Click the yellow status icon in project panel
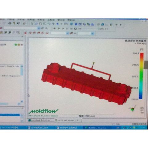This screenshot has width=148, height=148. [x=19, y=45]
